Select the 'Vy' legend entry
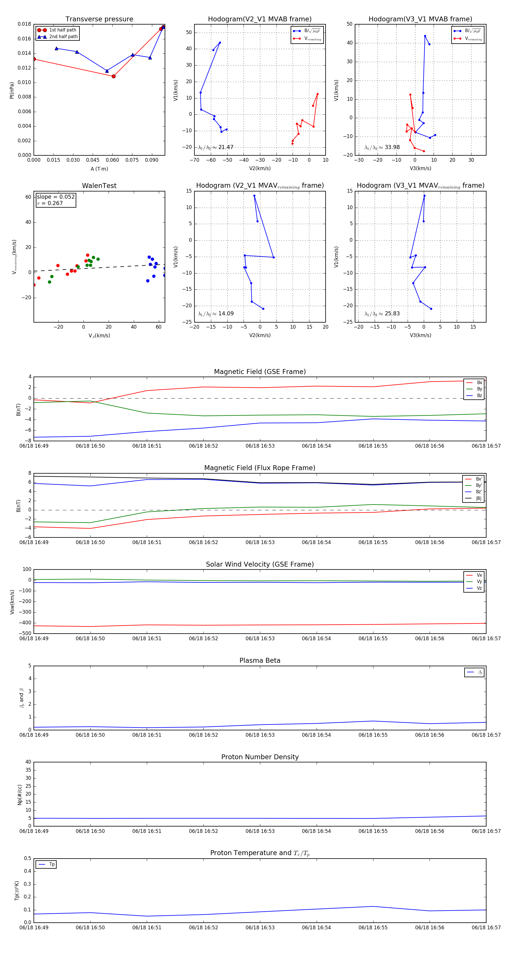 click(x=474, y=582)
